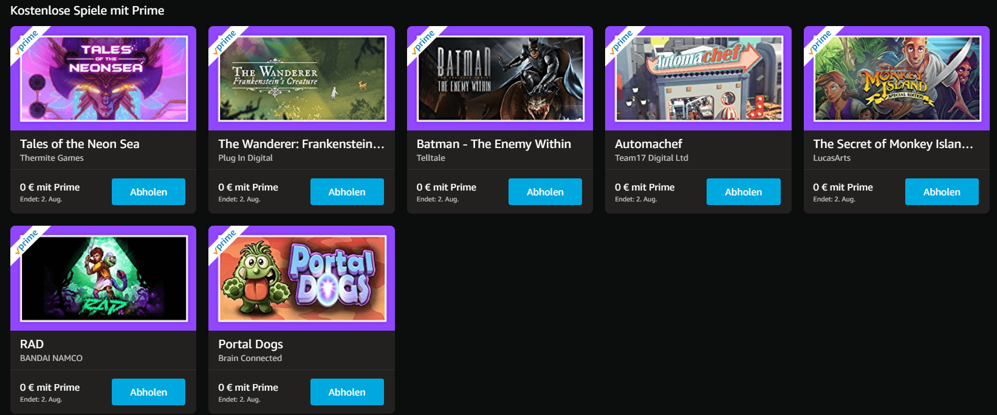The width and height of the screenshot is (997, 415).
Task: Open the Automachef cover image
Action: [699, 78]
